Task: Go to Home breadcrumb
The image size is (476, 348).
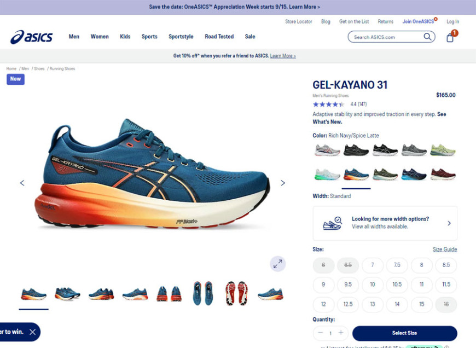Action: click(x=11, y=68)
